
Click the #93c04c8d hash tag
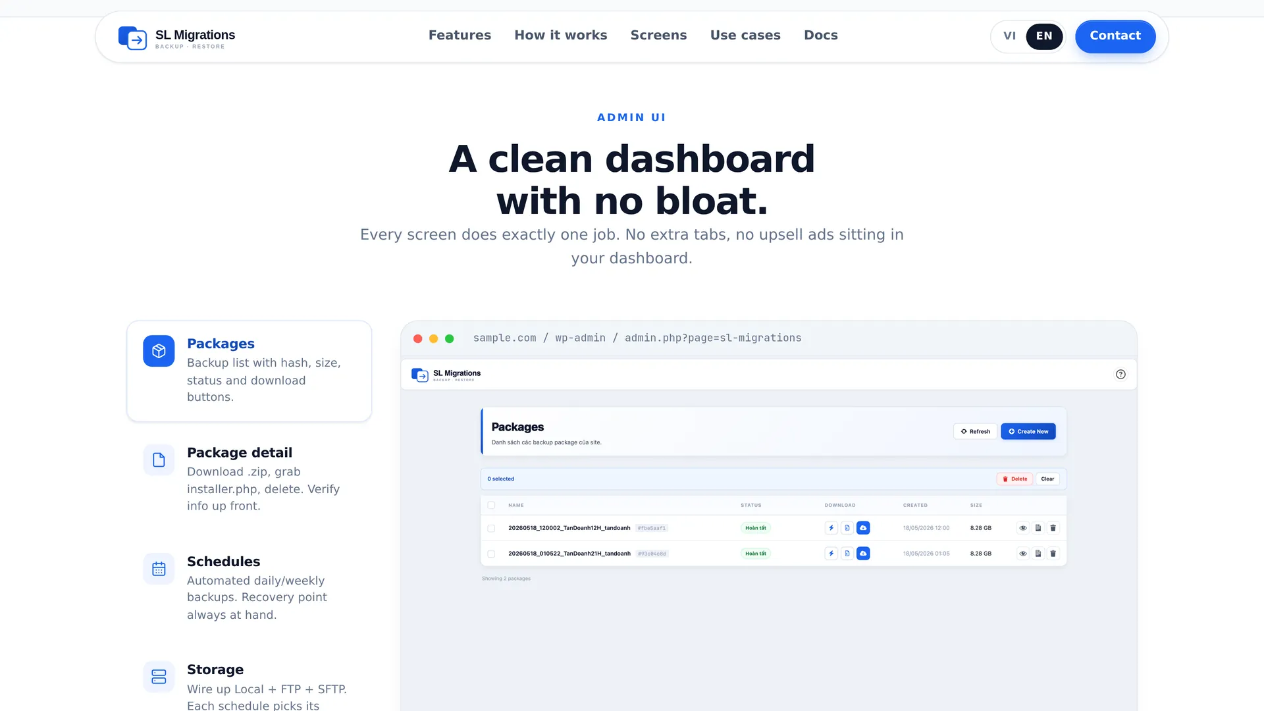coord(652,554)
